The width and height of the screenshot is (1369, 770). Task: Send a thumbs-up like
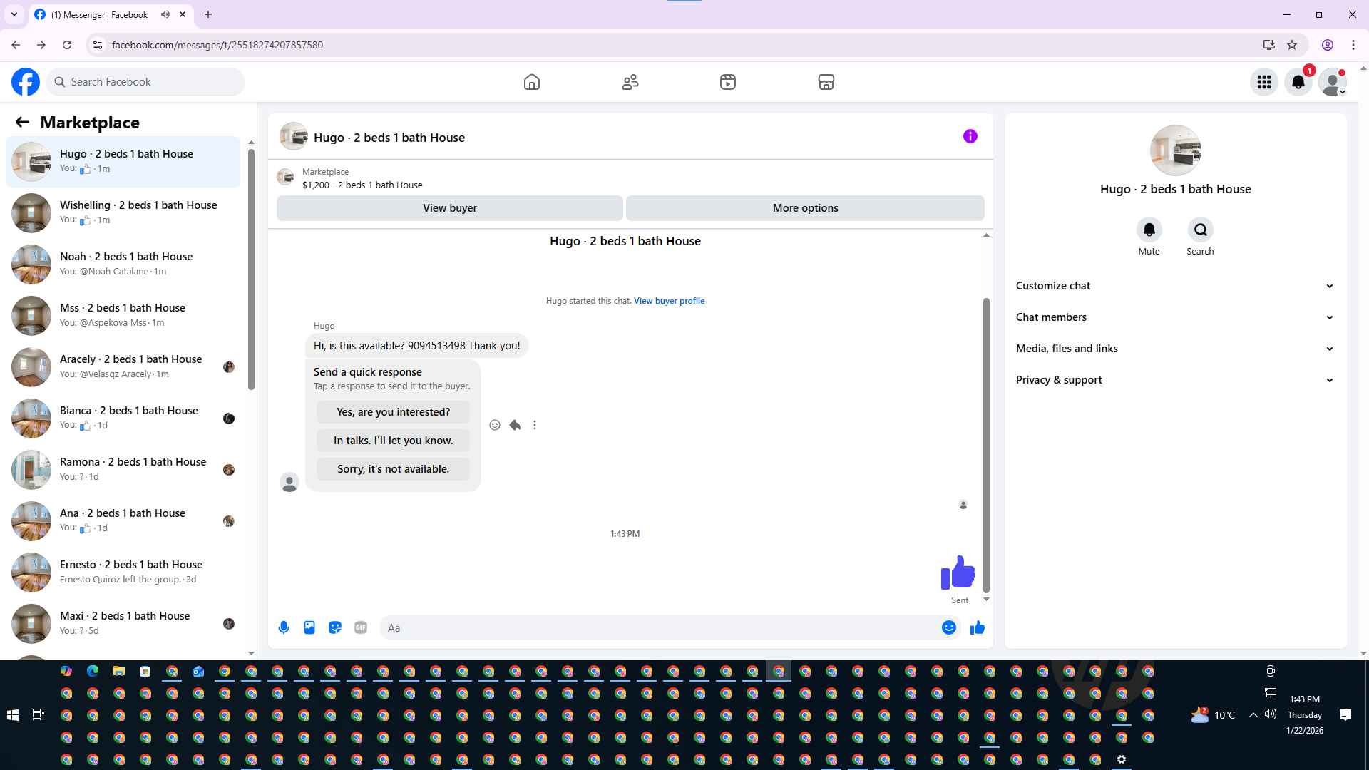pos(978,627)
